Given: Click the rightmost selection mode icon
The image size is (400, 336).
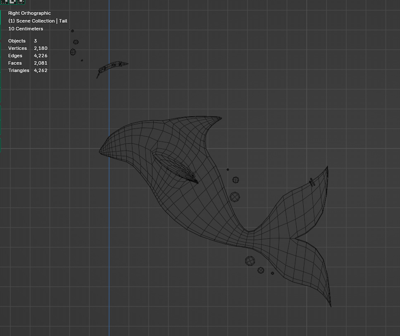Looking at the screenshot, I should coord(20,2).
